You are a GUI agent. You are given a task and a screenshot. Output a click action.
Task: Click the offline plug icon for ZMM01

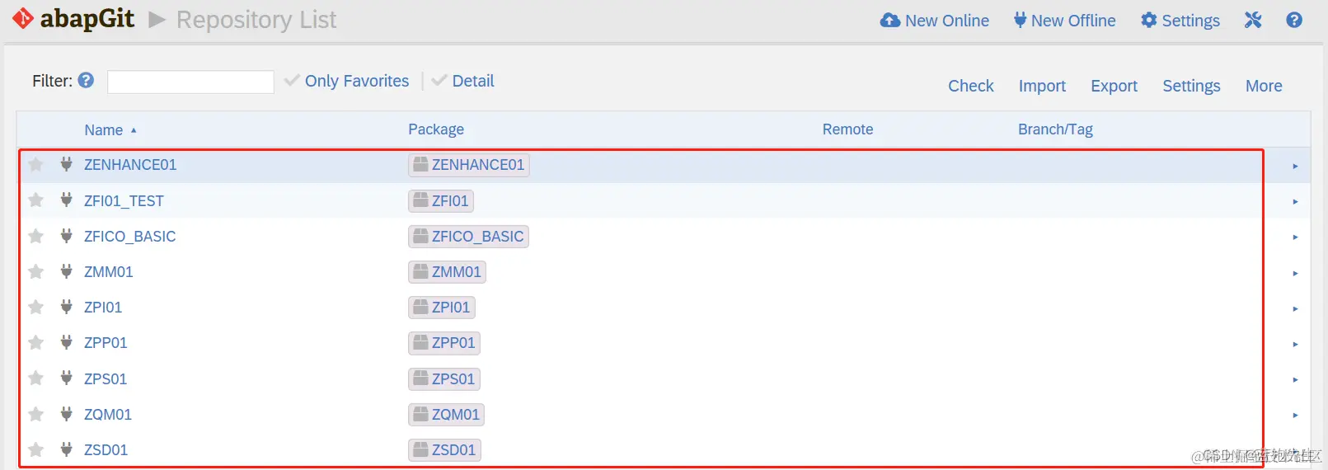click(x=66, y=271)
